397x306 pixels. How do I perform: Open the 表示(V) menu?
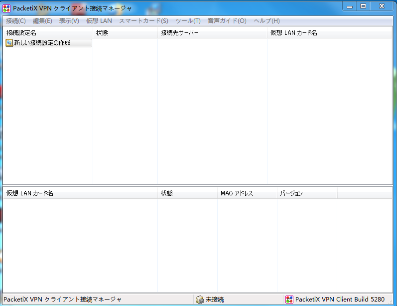point(69,21)
